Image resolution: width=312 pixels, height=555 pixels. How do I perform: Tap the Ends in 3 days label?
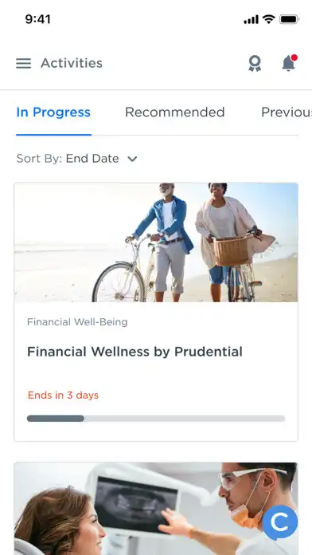pos(63,395)
